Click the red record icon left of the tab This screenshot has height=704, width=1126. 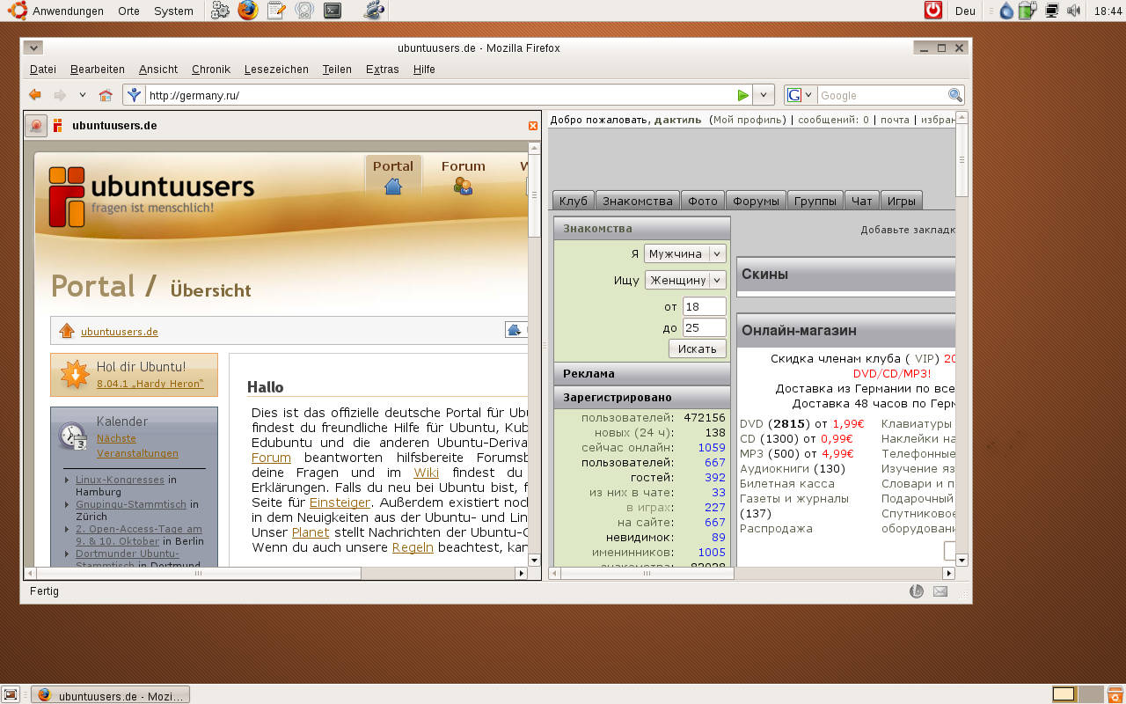point(35,126)
